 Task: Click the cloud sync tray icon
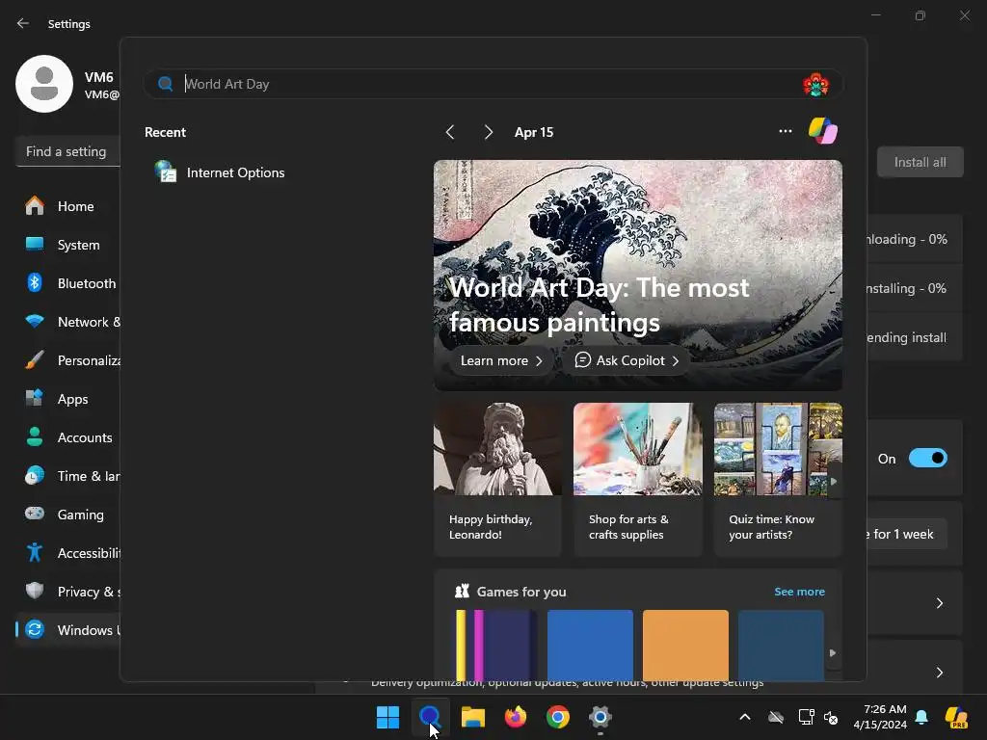click(x=776, y=717)
